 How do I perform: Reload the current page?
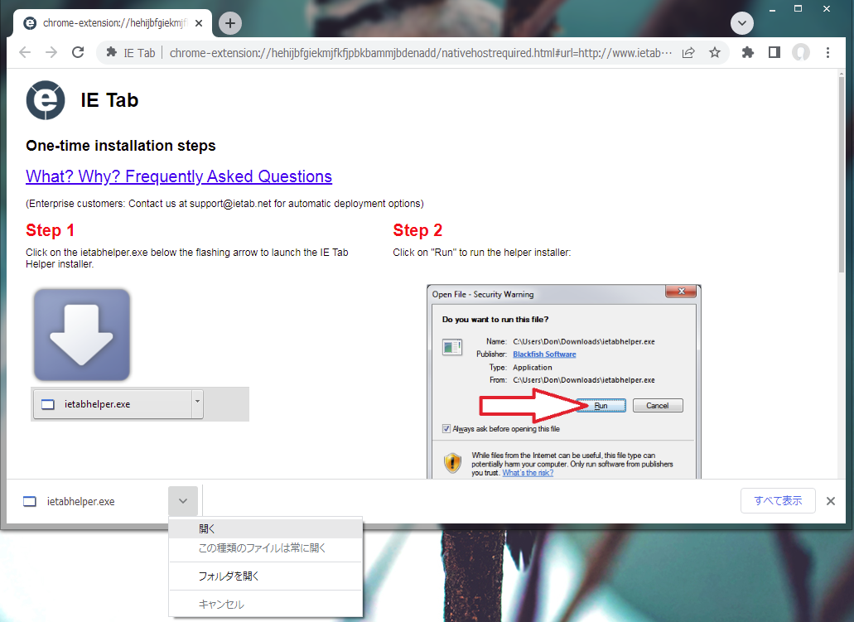tap(78, 52)
